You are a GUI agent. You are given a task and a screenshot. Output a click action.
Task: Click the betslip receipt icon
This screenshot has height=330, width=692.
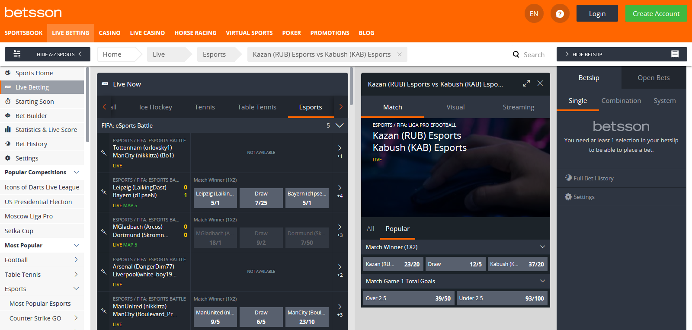point(675,54)
